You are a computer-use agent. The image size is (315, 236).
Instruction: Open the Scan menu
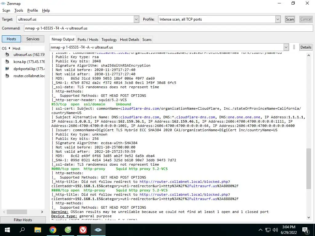(x=6, y=10)
